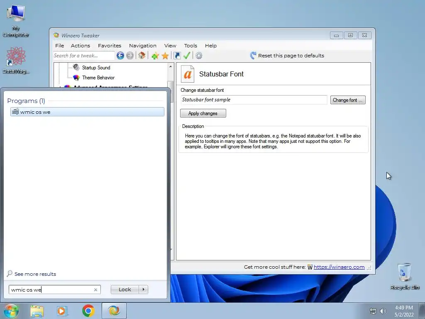Image resolution: width=425 pixels, height=319 pixels.
Task: Click the Lock button in Start menu
Action: point(125,290)
